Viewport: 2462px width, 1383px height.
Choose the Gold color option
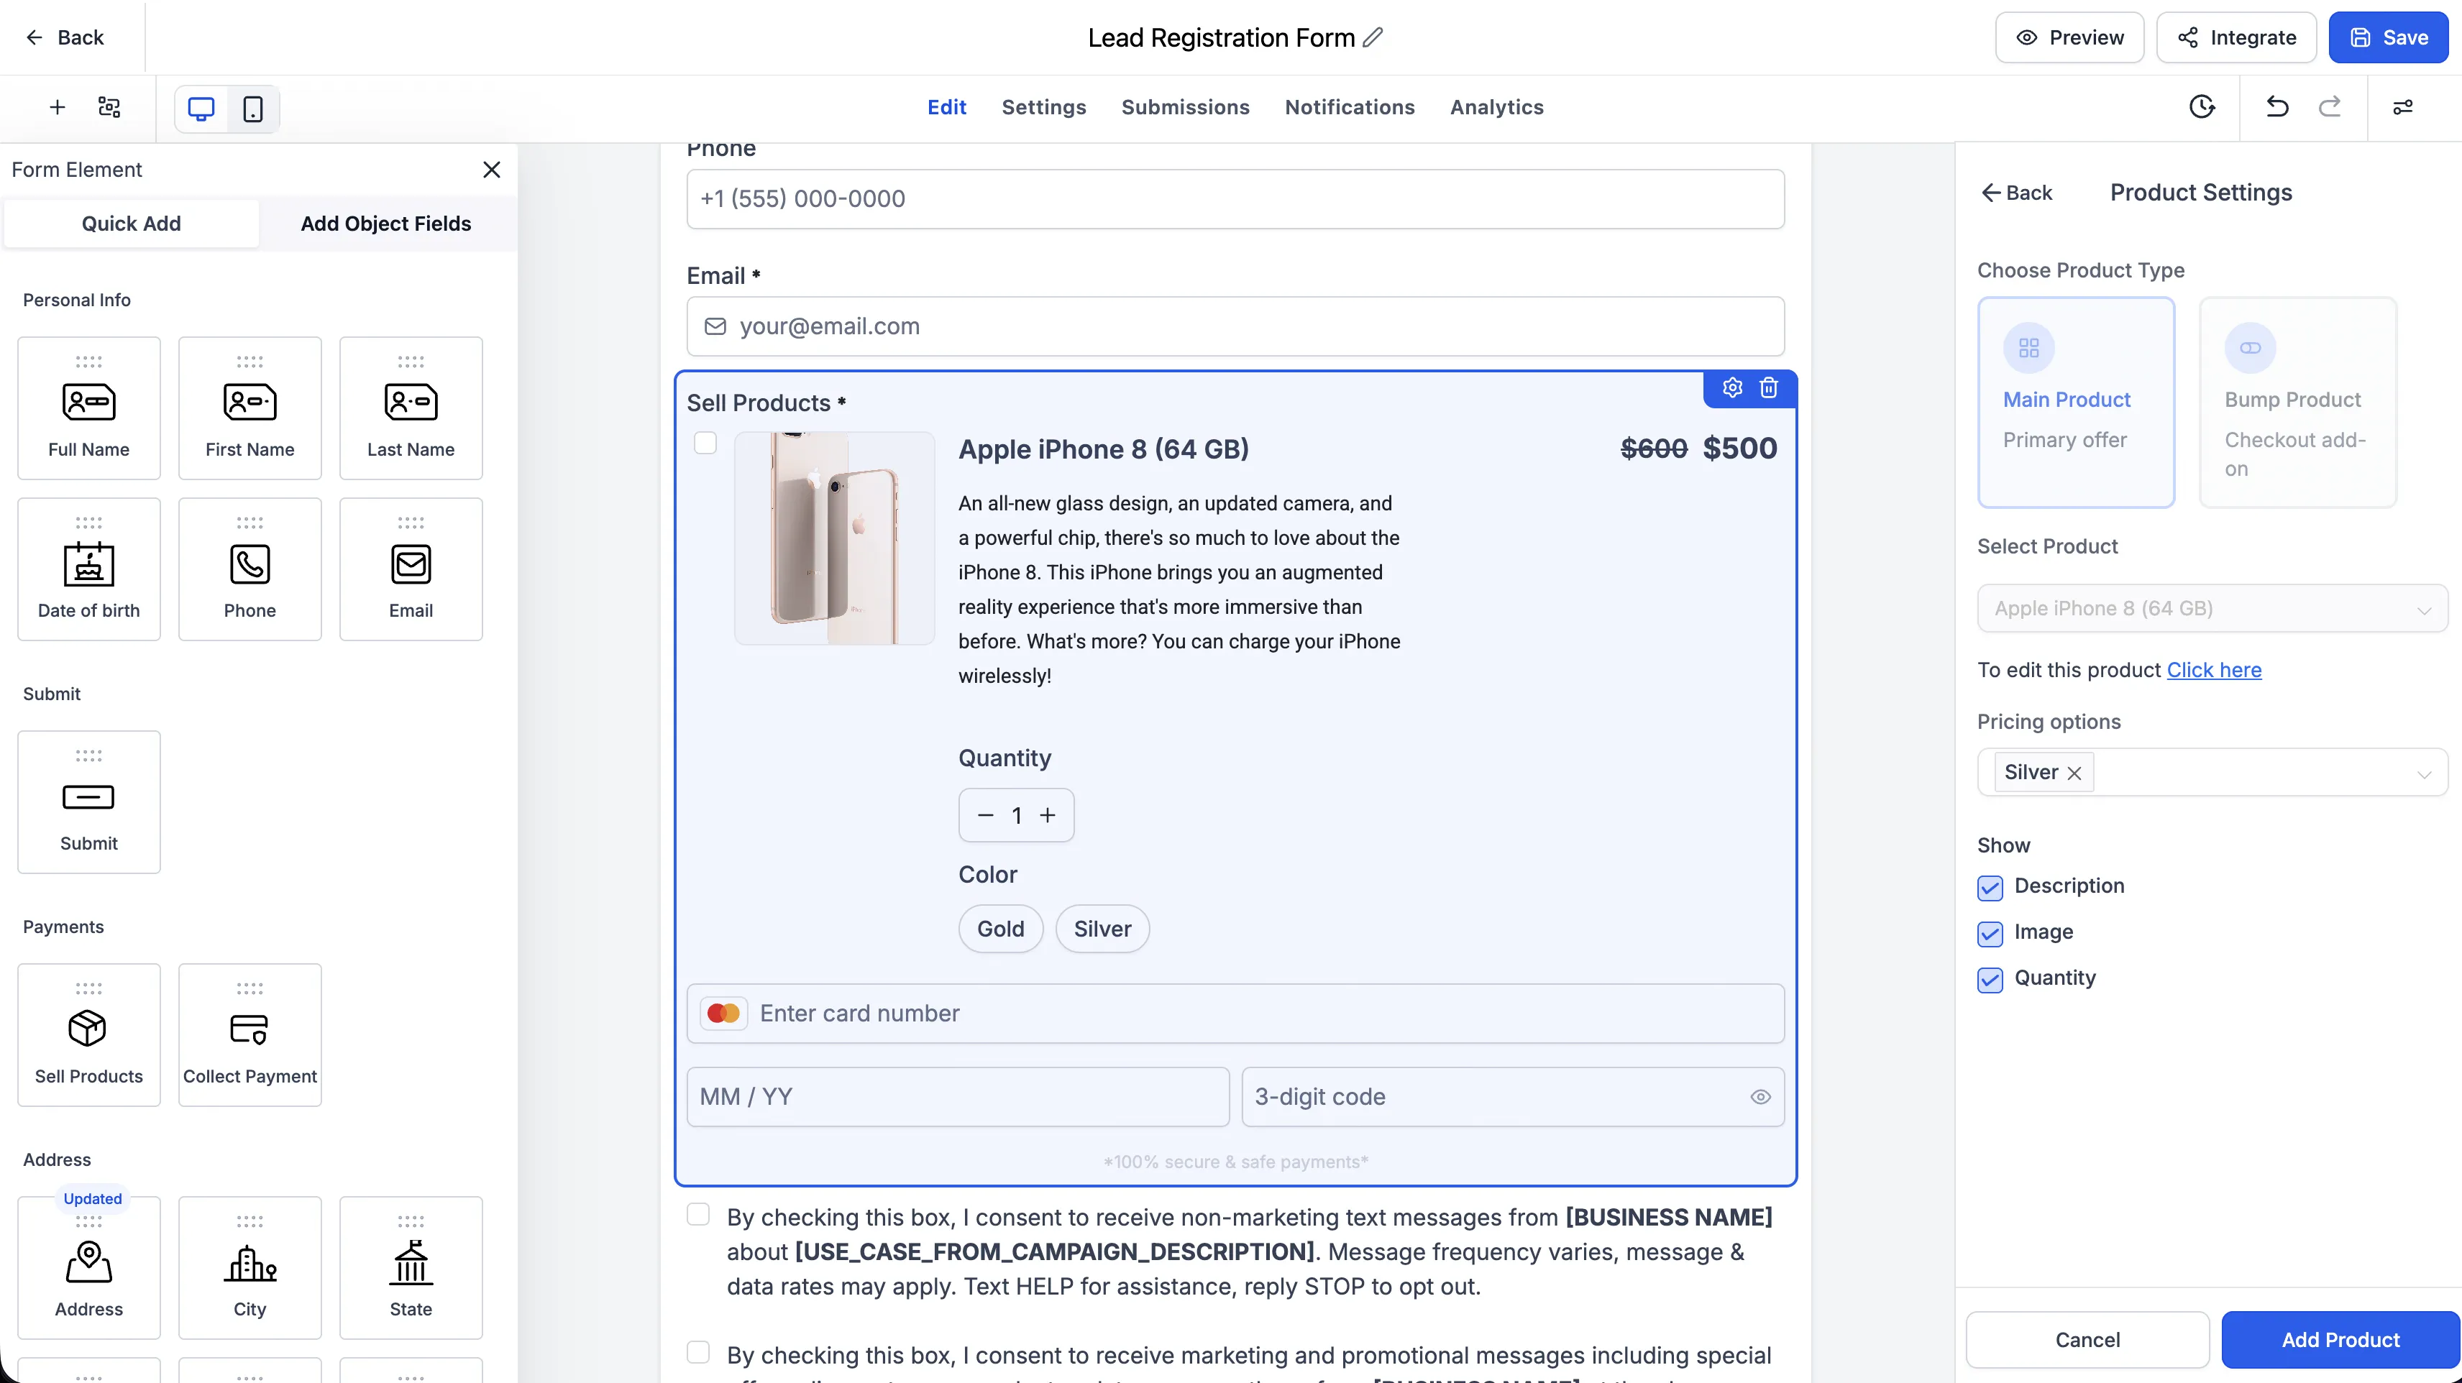coord(1001,929)
